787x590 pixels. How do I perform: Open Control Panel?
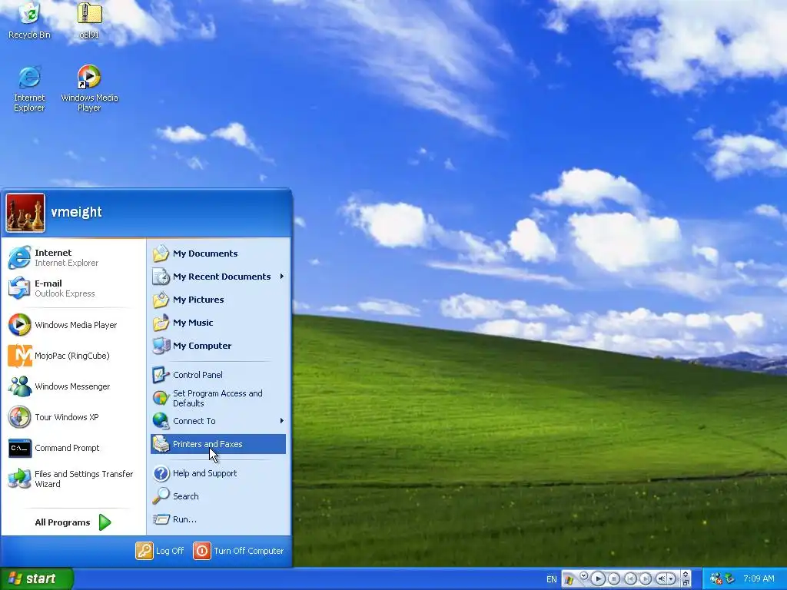(x=218, y=375)
